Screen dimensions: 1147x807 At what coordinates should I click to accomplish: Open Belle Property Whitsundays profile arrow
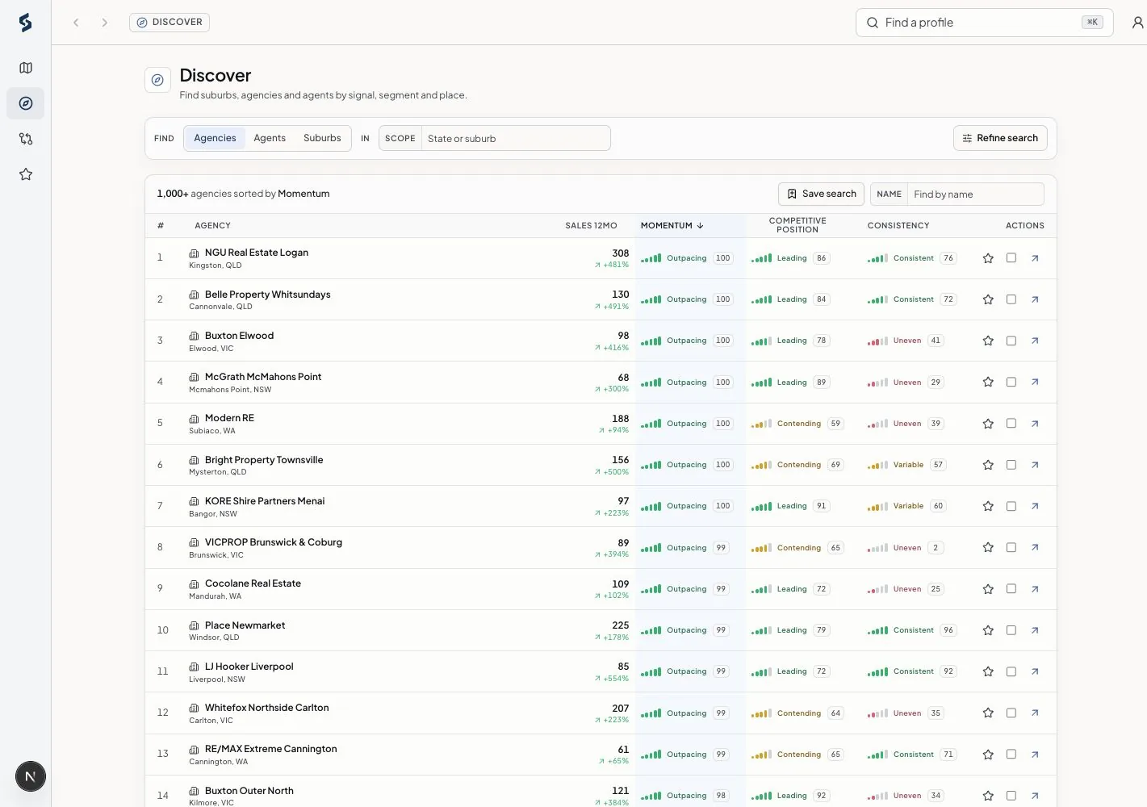coord(1035,299)
